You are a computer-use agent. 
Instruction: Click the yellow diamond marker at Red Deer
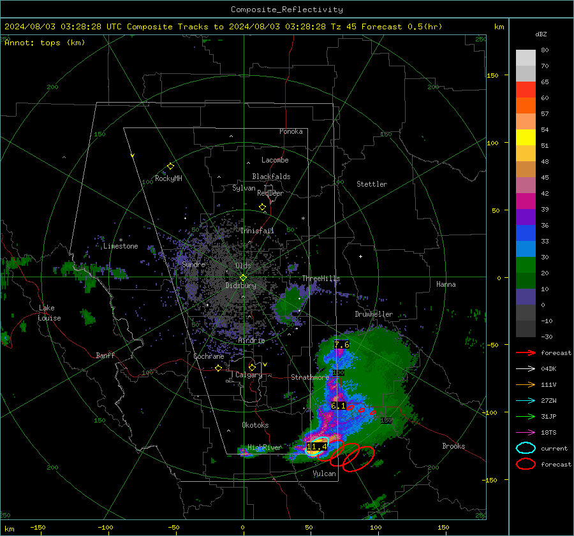tap(263, 207)
